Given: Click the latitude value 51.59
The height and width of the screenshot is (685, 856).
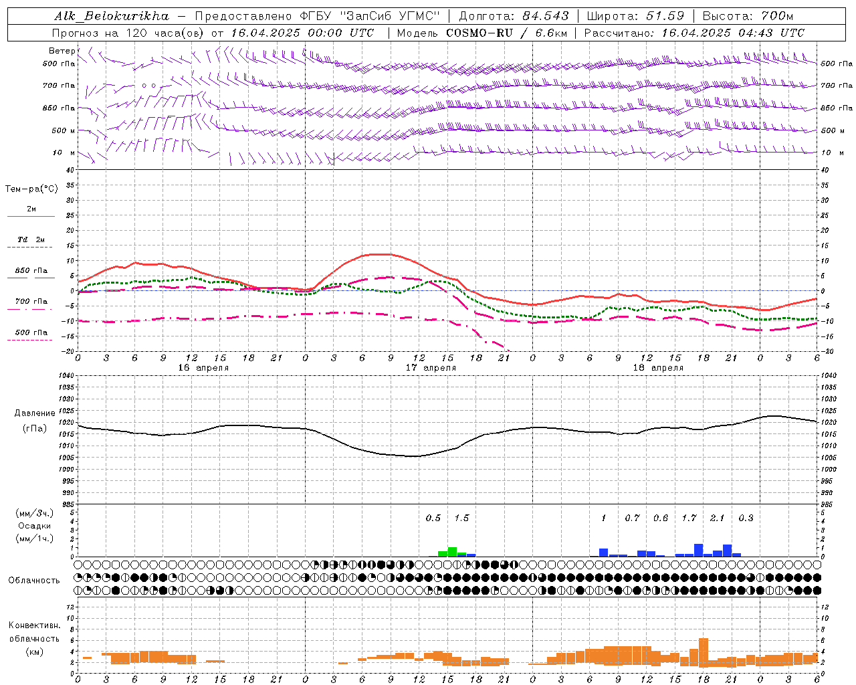Looking at the screenshot, I should click(665, 16).
